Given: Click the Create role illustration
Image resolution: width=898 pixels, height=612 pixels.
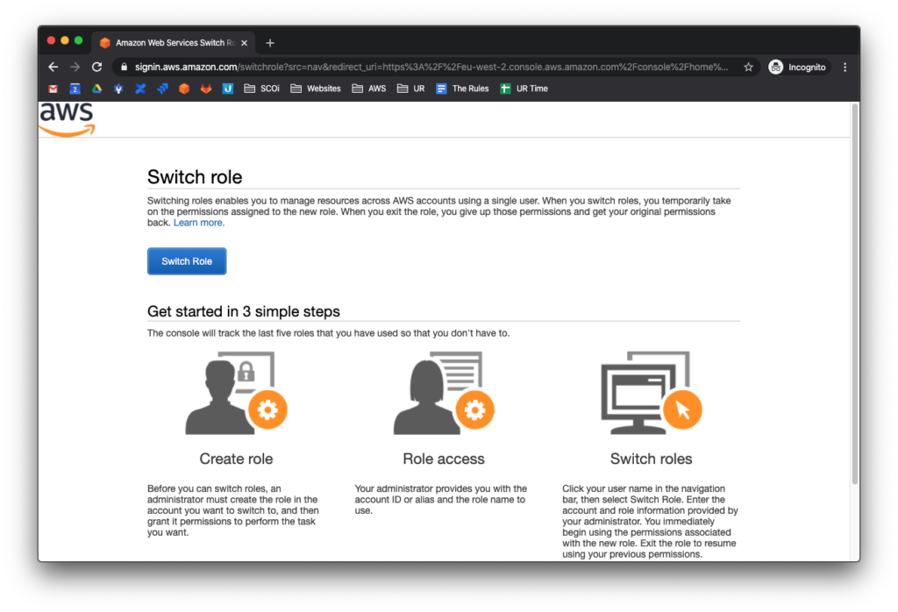Looking at the screenshot, I should (236, 393).
